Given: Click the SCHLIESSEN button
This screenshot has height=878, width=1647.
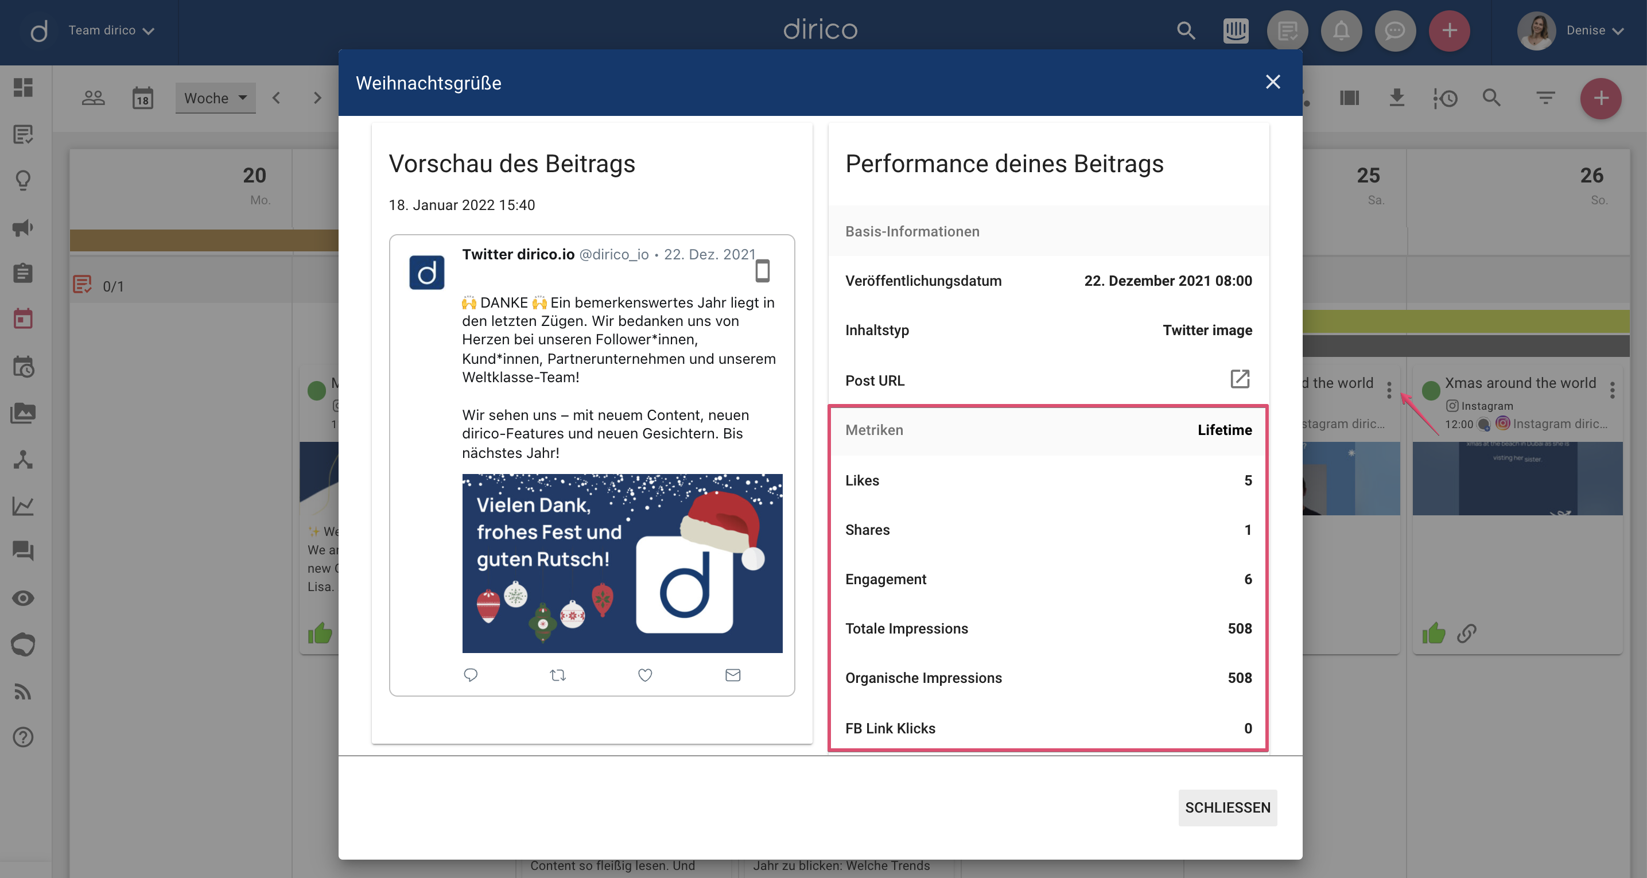Looking at the screenshot, I should [1228, 807].
